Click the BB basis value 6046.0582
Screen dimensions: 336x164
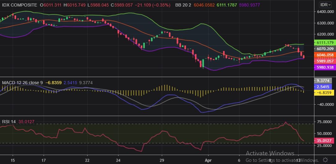(205, 5)
